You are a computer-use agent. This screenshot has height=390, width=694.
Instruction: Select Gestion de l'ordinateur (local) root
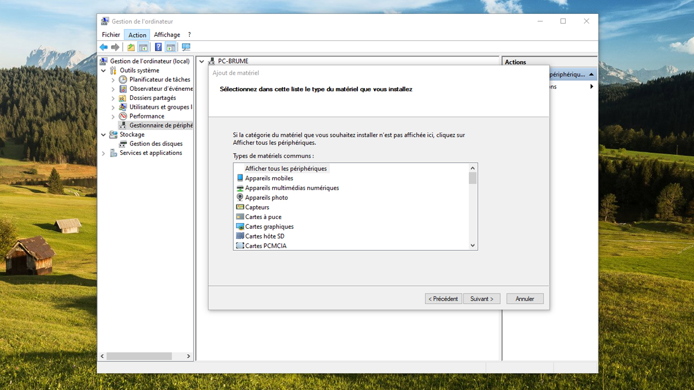(150, 61)
